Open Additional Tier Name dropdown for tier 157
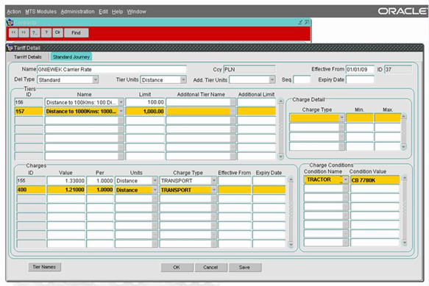 [x=233, y=111]
